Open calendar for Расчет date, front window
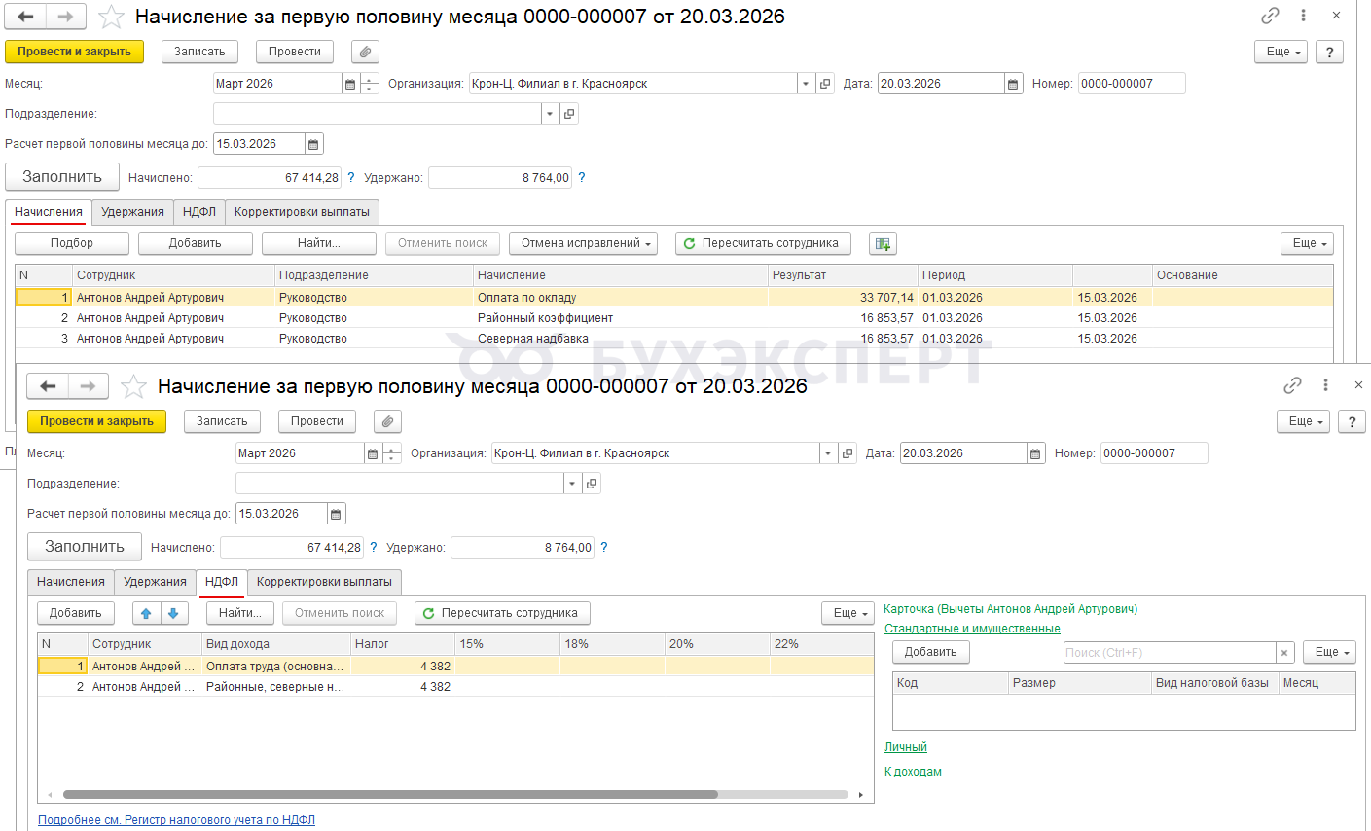This screenshot has width=1371, height=831. (x=336, y=514)
